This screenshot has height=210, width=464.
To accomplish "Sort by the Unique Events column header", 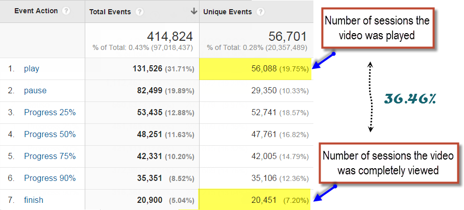I will pyautogui.click(x=228, y=12).
